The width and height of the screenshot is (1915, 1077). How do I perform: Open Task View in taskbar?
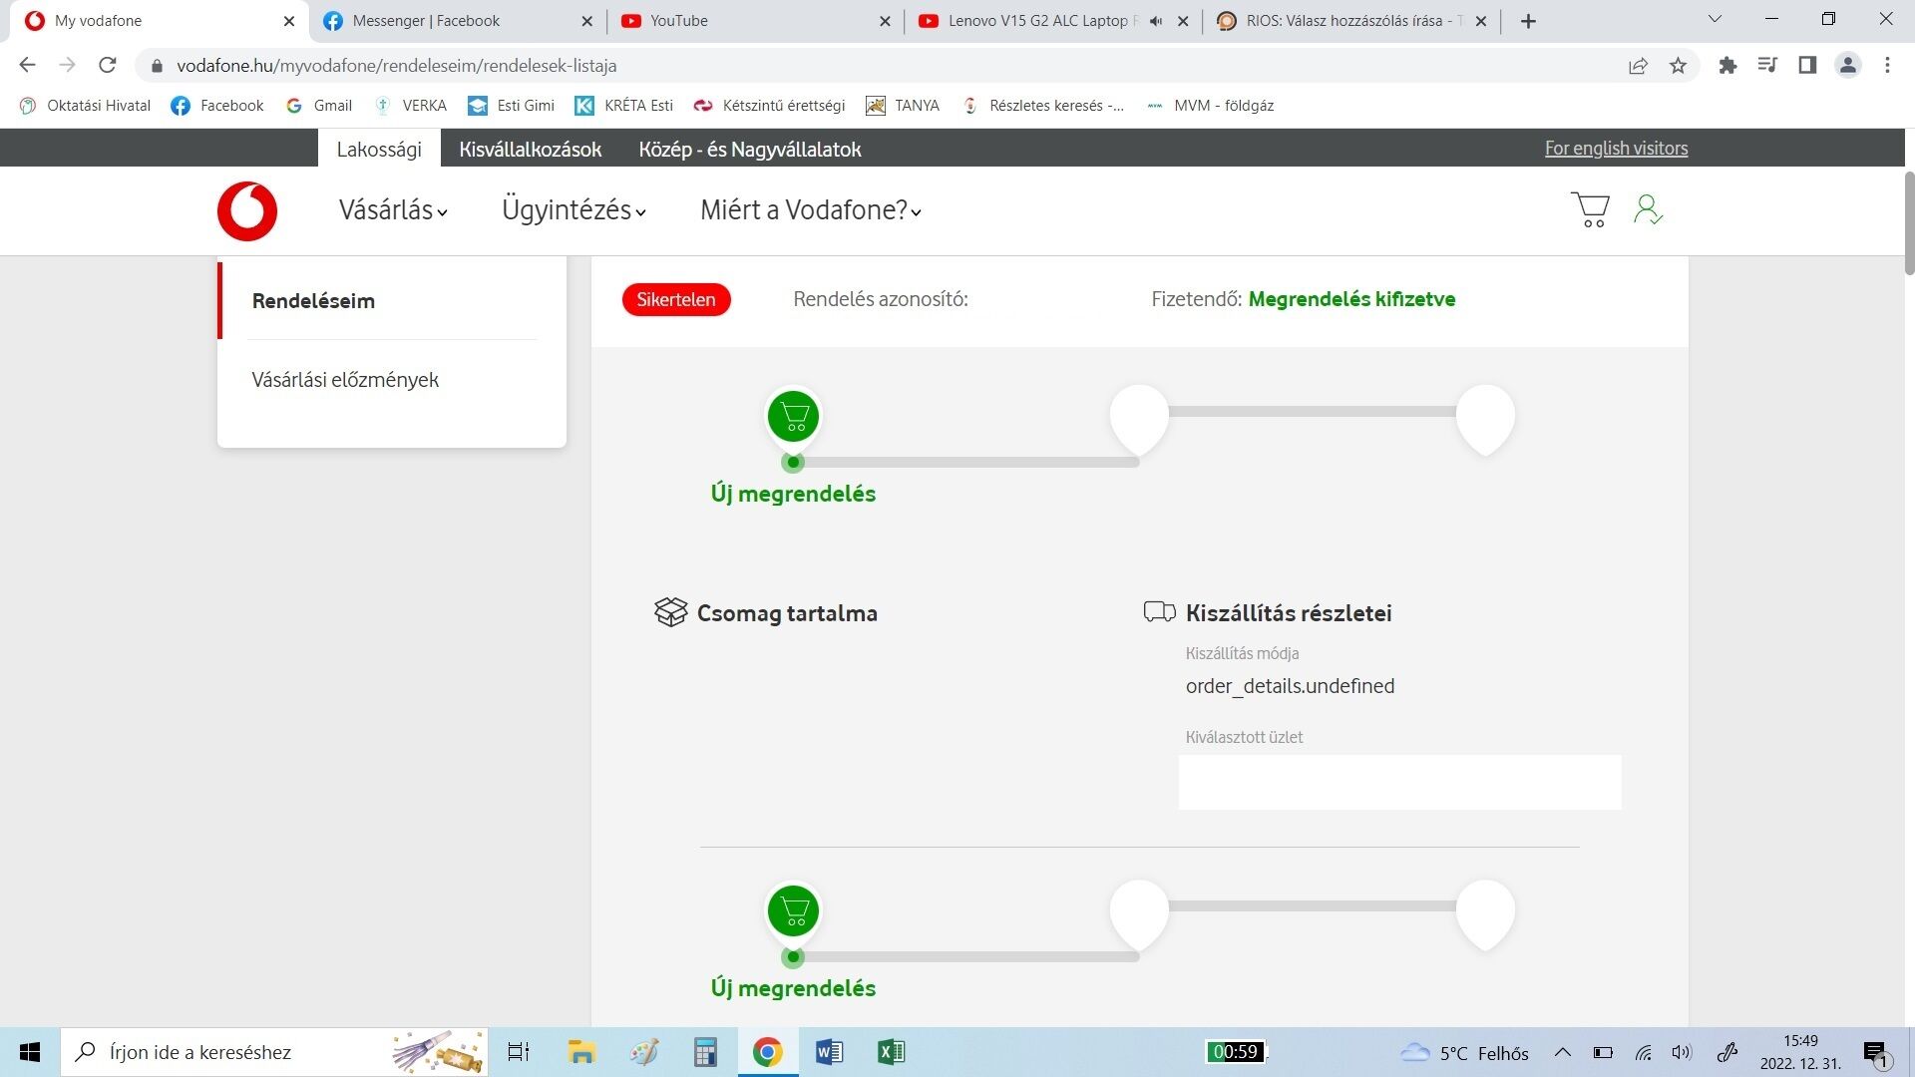(x=519, y=1052)
